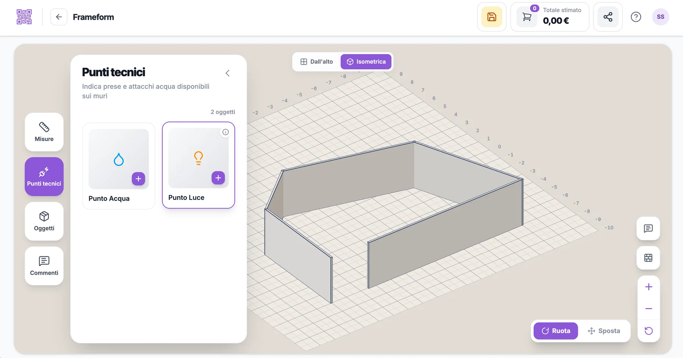The width and height of the screenshot is (683, 358).
Task: Toggle comments in the viewport
Action: click(x=648, y=229)
